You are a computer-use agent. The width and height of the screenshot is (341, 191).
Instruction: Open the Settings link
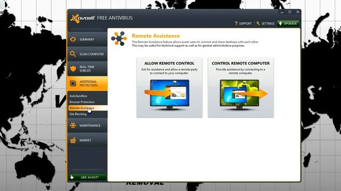(265, 23)
